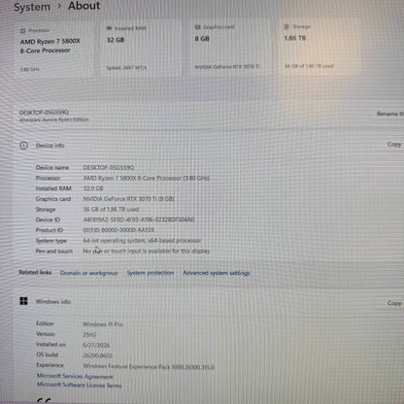Open the Domain or workgroup link

pyautogui.click(x=89, y=273)
